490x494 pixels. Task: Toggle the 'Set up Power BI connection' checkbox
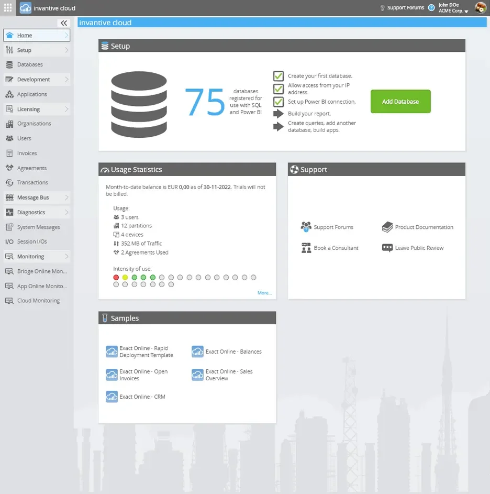coord(279,102)
